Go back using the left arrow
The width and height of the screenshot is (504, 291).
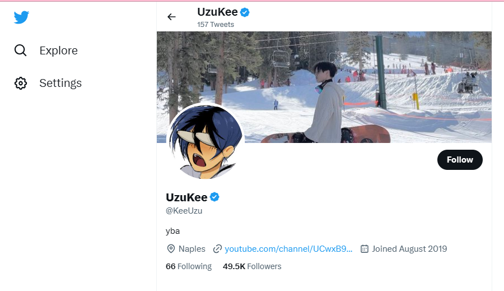click(x=171, y=17)
